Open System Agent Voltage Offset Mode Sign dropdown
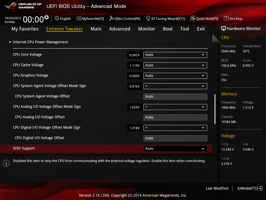This screenshot has width=266, height=200. point(175,86)
